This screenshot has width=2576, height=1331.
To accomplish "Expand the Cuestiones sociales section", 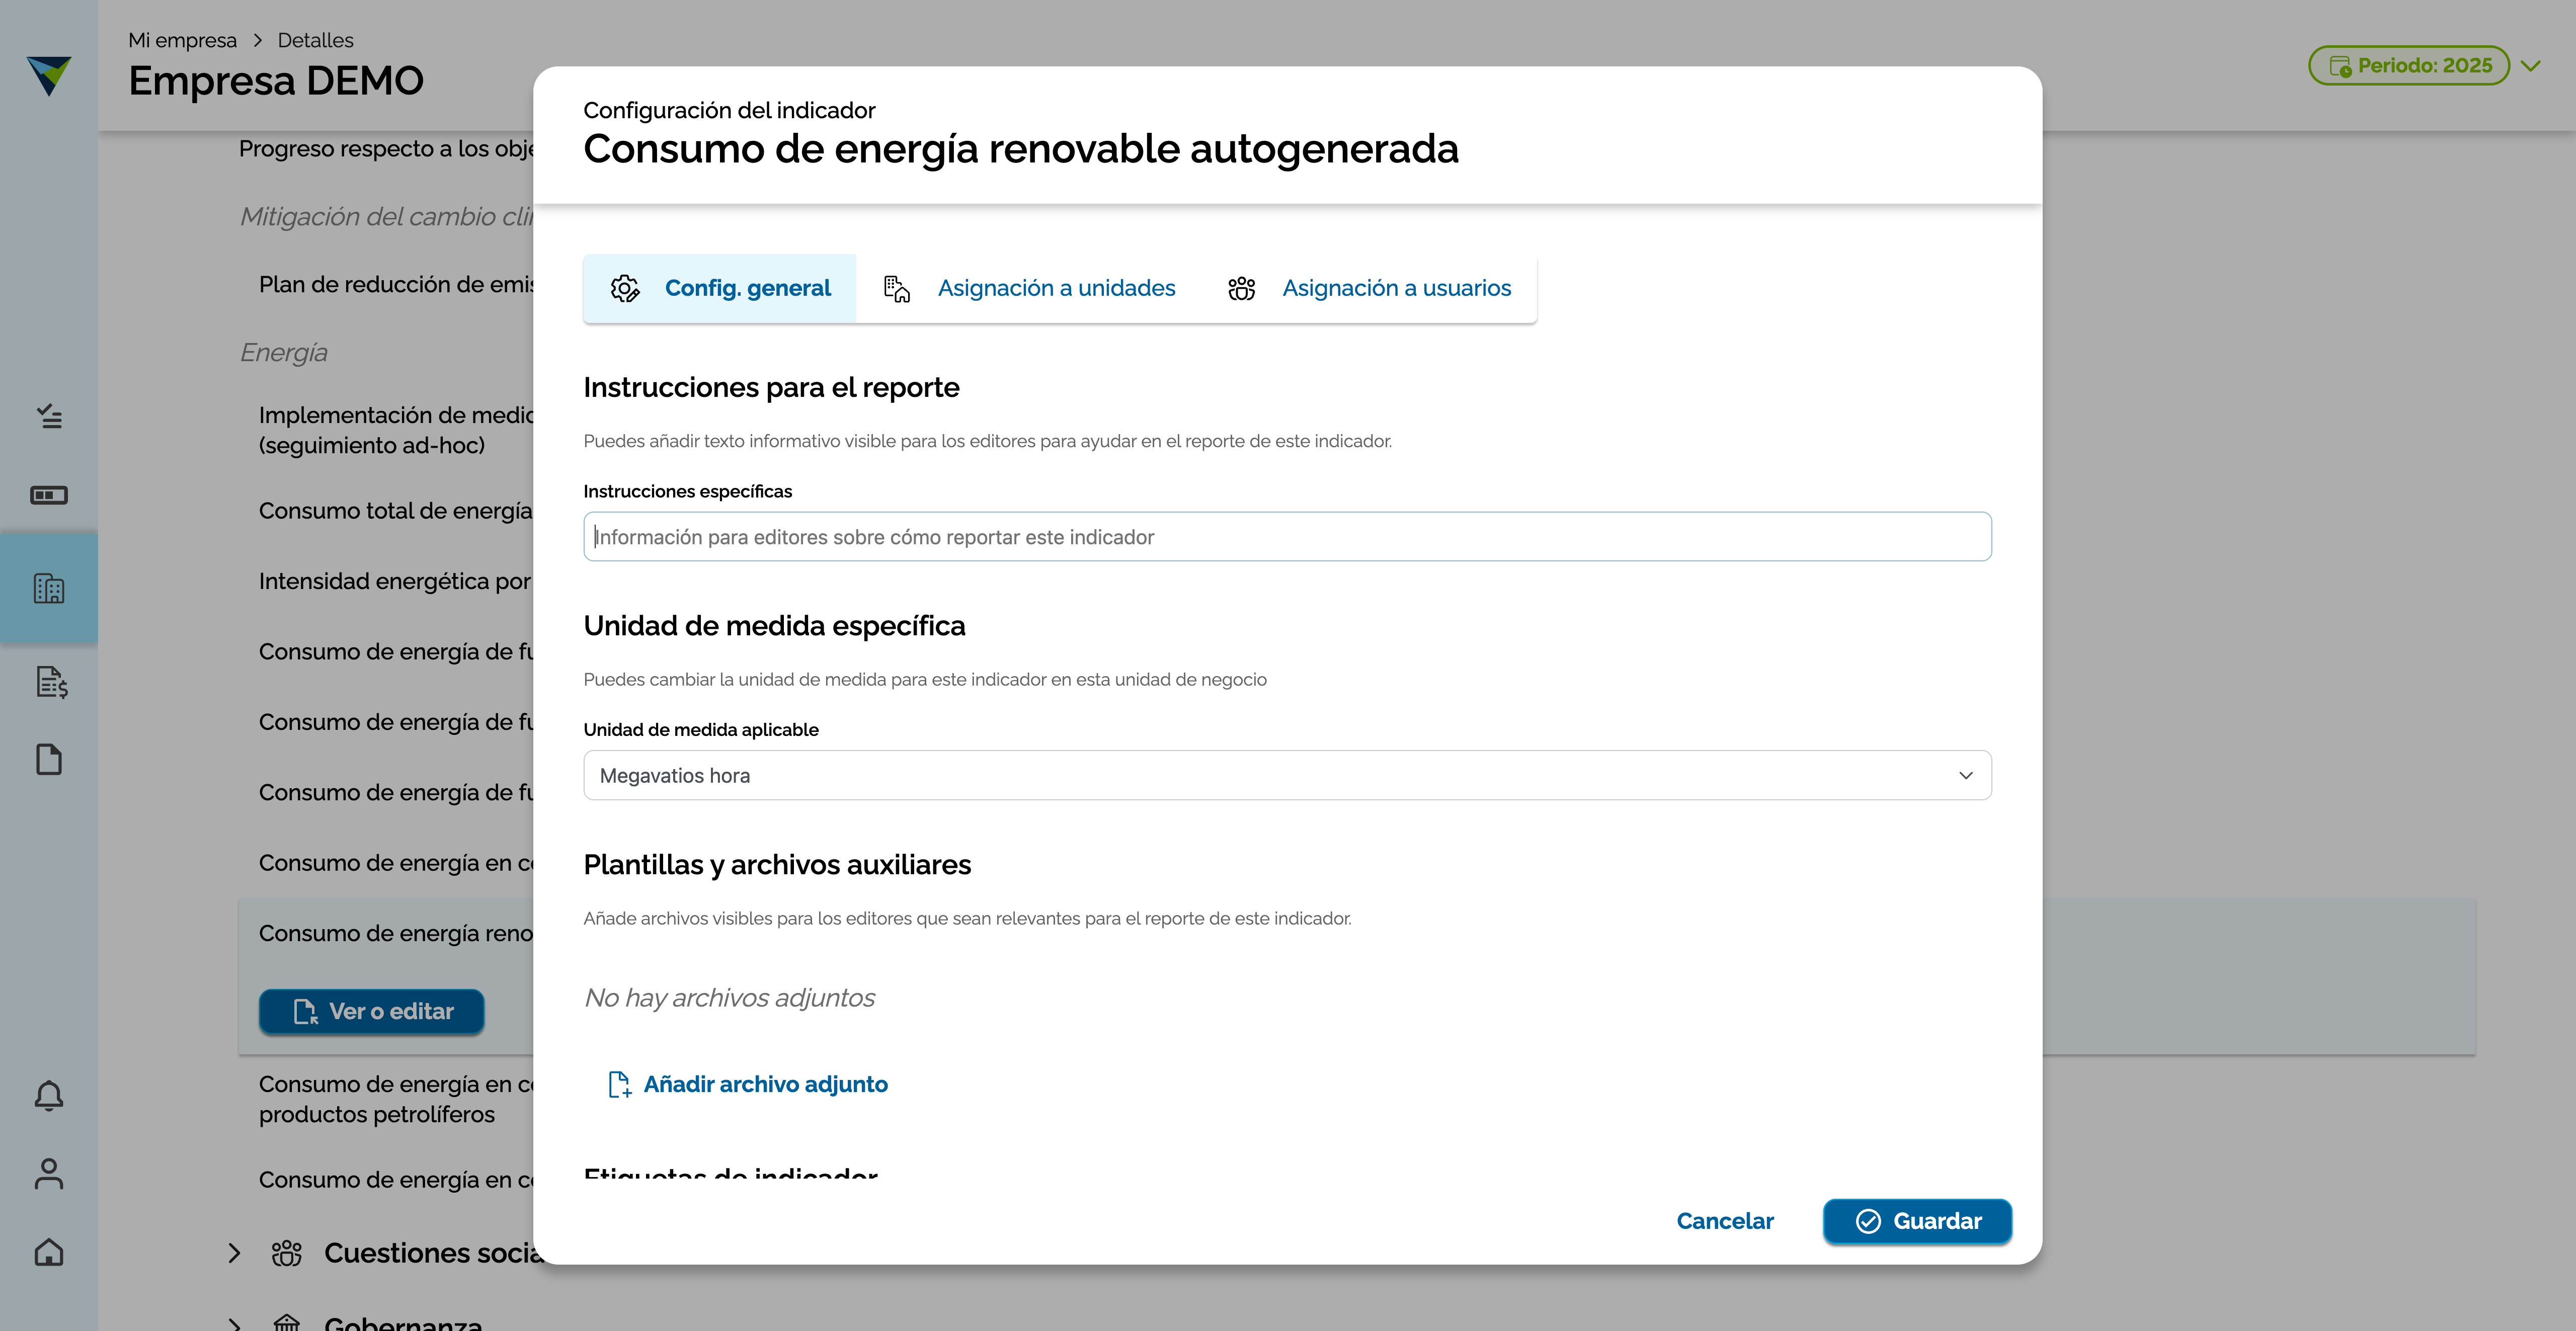I will point(234,1253).
